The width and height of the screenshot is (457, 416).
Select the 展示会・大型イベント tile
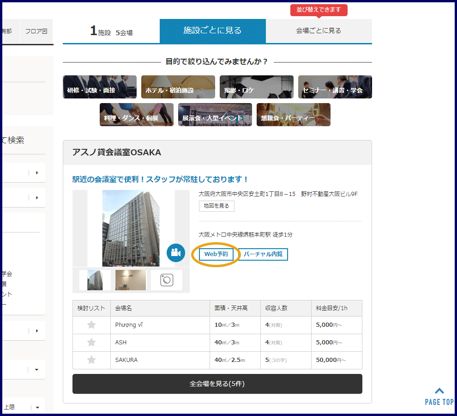(215, 115)
